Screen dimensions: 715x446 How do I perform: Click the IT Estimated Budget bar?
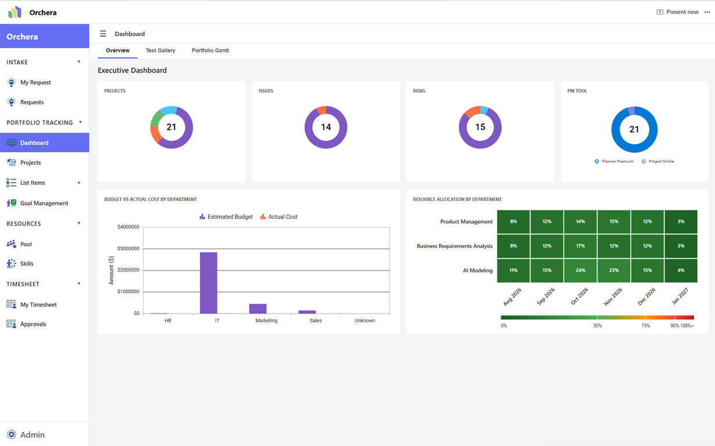point(209,283)
